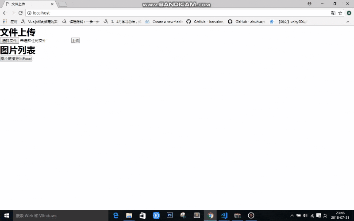Click the 图片链接导出Excel button

(16, 59)
